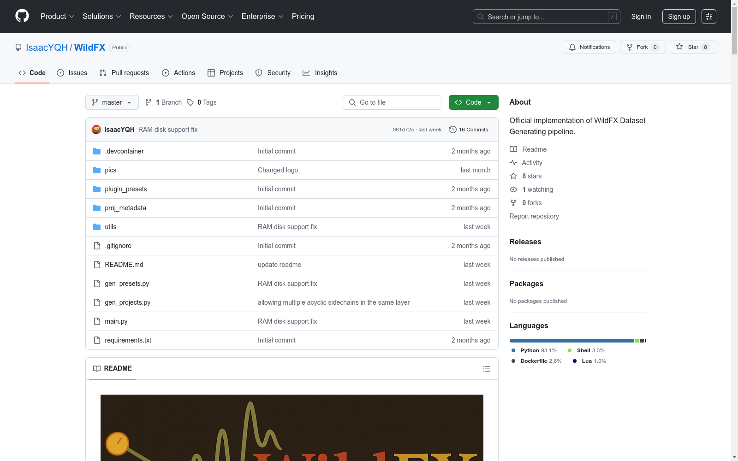
Task: Click the Go to file search field
Action: [392, 102]
